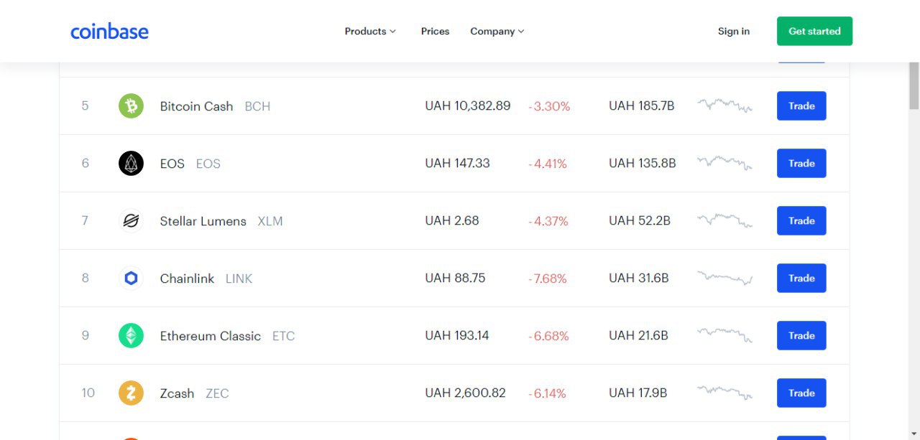The image size is (920, 440).
Task: Expand the Company dropdown menu
Action: [497, 32]
